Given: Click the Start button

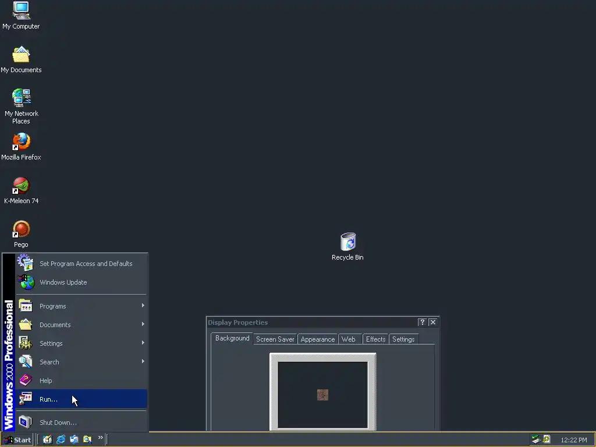Looking at the screenshot, I should click(17, 440).
